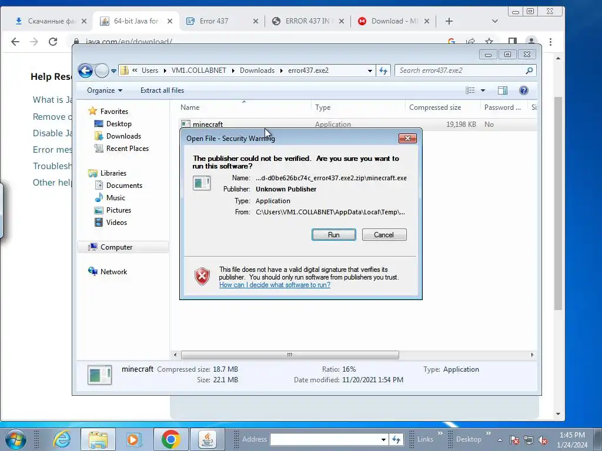Change view icon in Explorer toolbar
This screenshot has height=451, width=602.
point(470,90)
